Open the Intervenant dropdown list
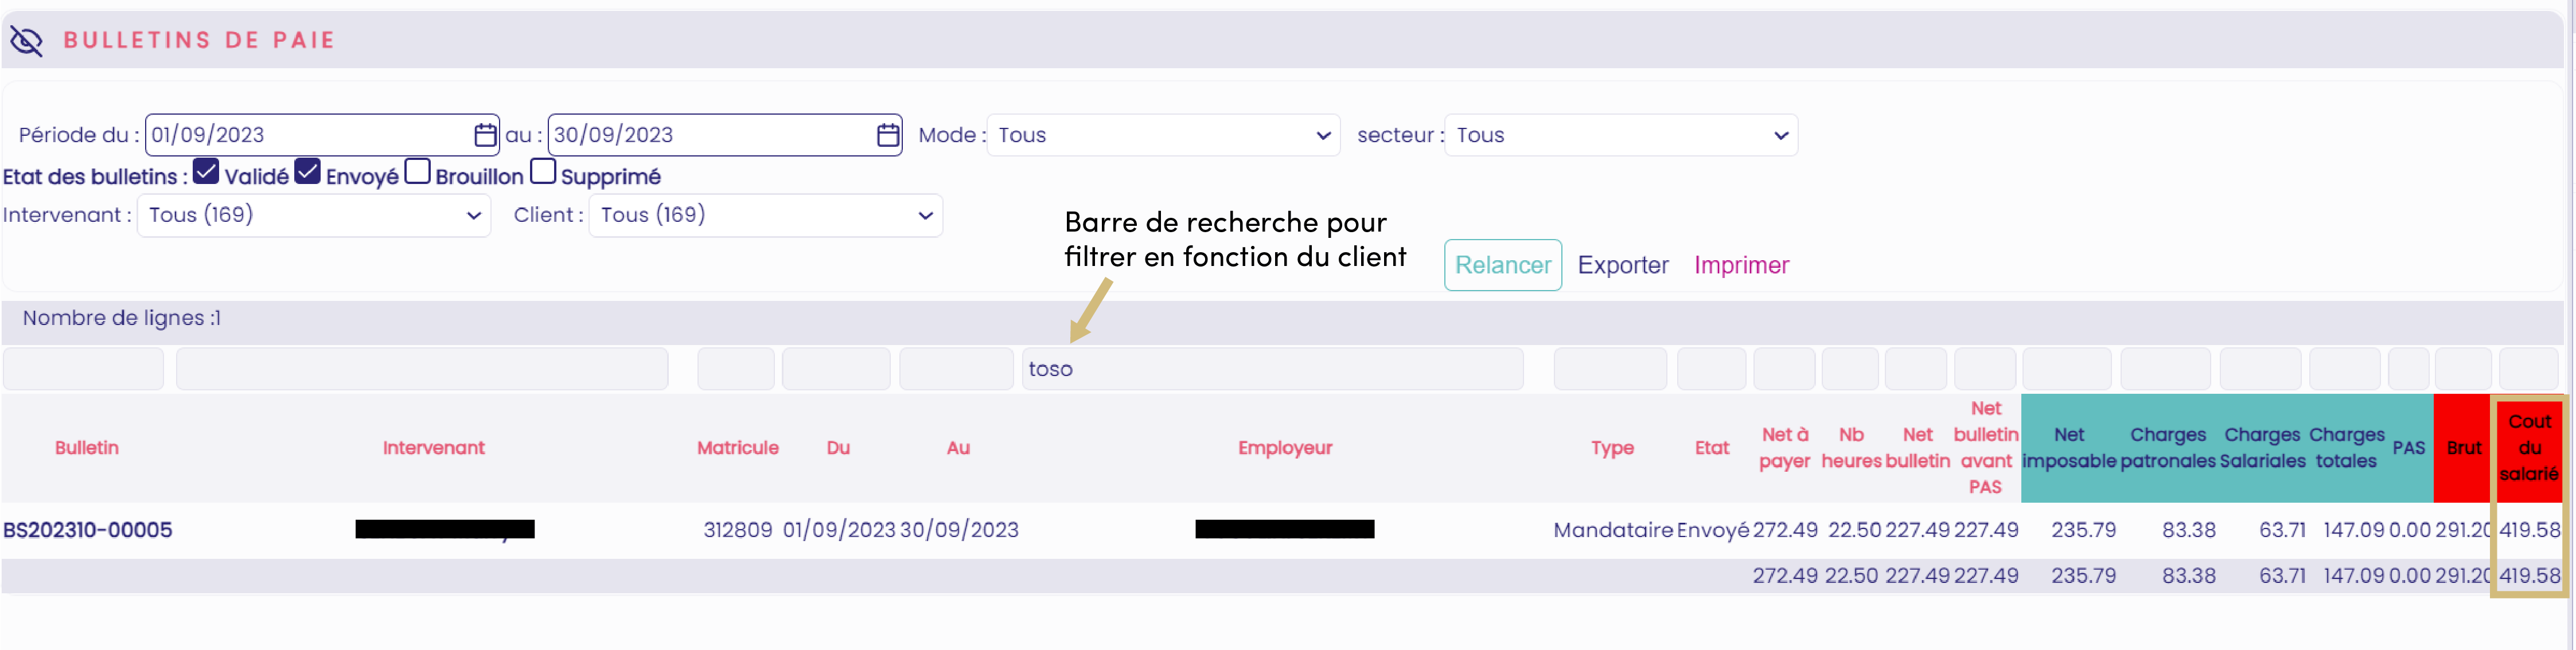Image resolution: width=2576 pixels, height=650 pixels. pyautogui.click(x=314, y=215)
